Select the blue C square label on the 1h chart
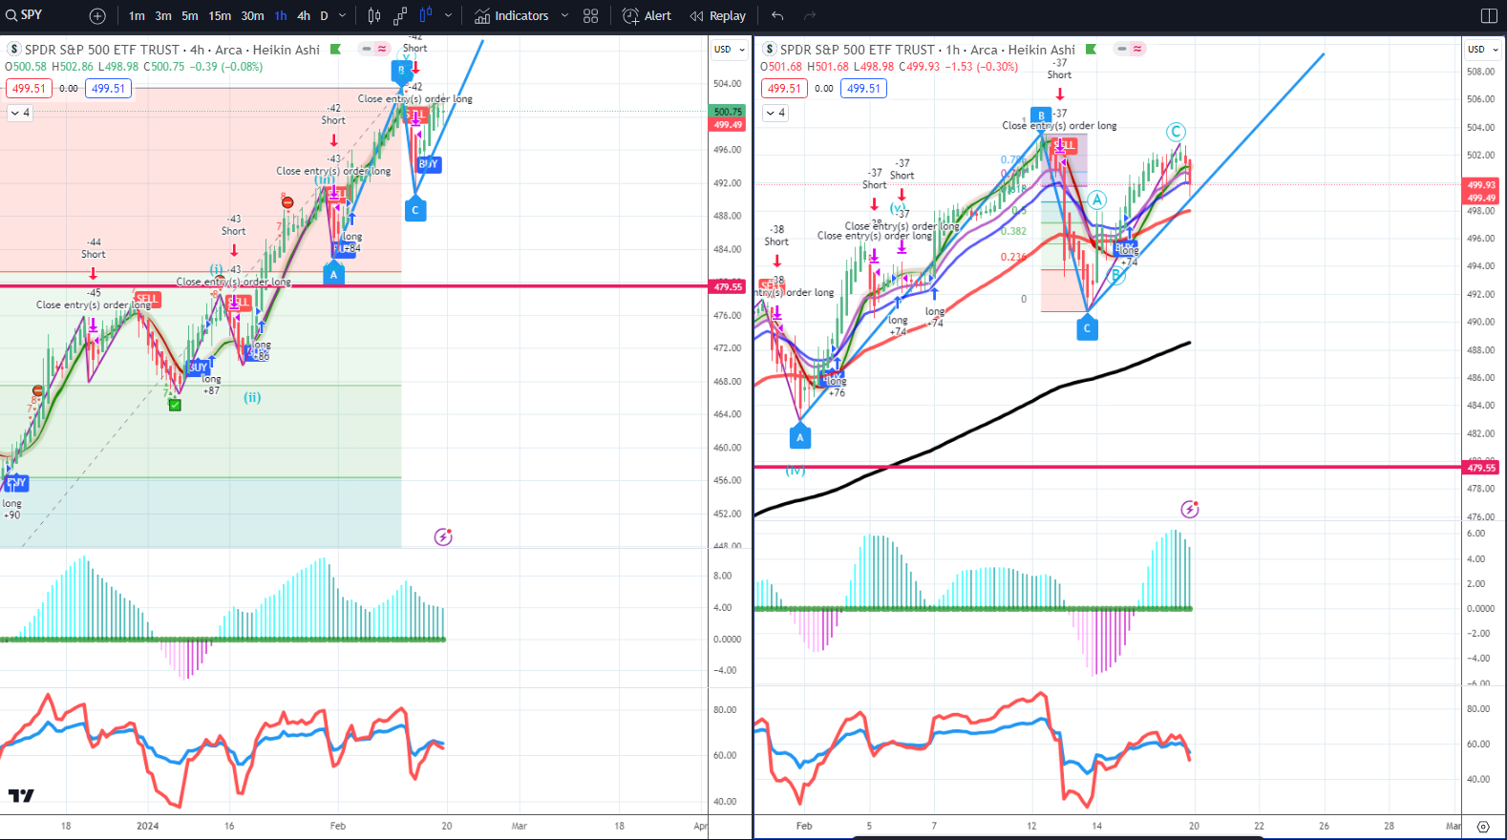1507x840 pixels. point(1087,328)
